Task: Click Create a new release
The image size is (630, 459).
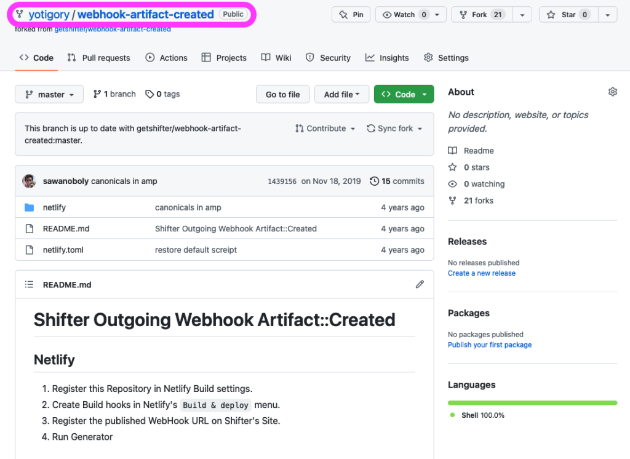Action: coord(482,273)
